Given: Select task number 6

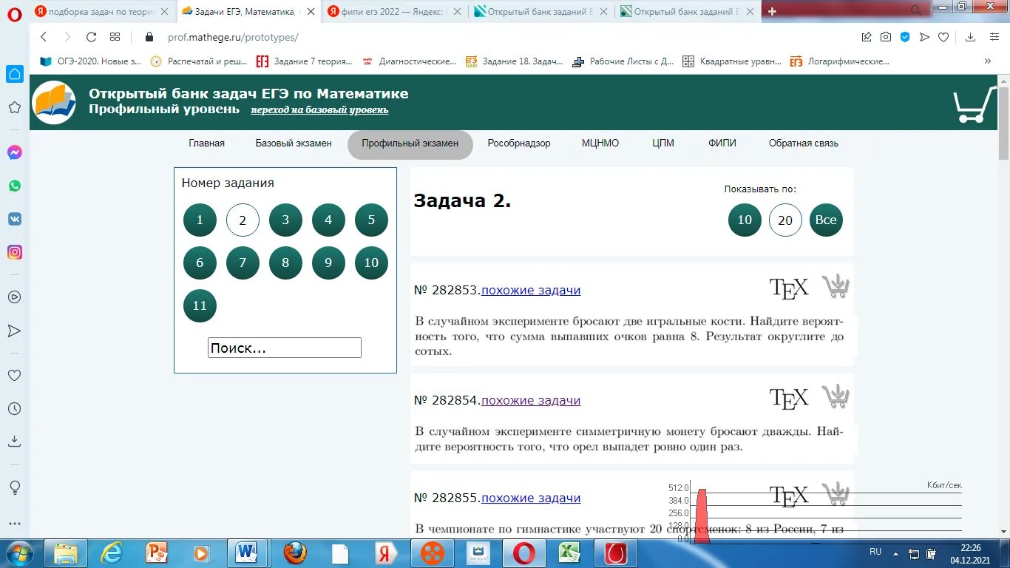Looking at the screenshot, I should click(200, 263).
